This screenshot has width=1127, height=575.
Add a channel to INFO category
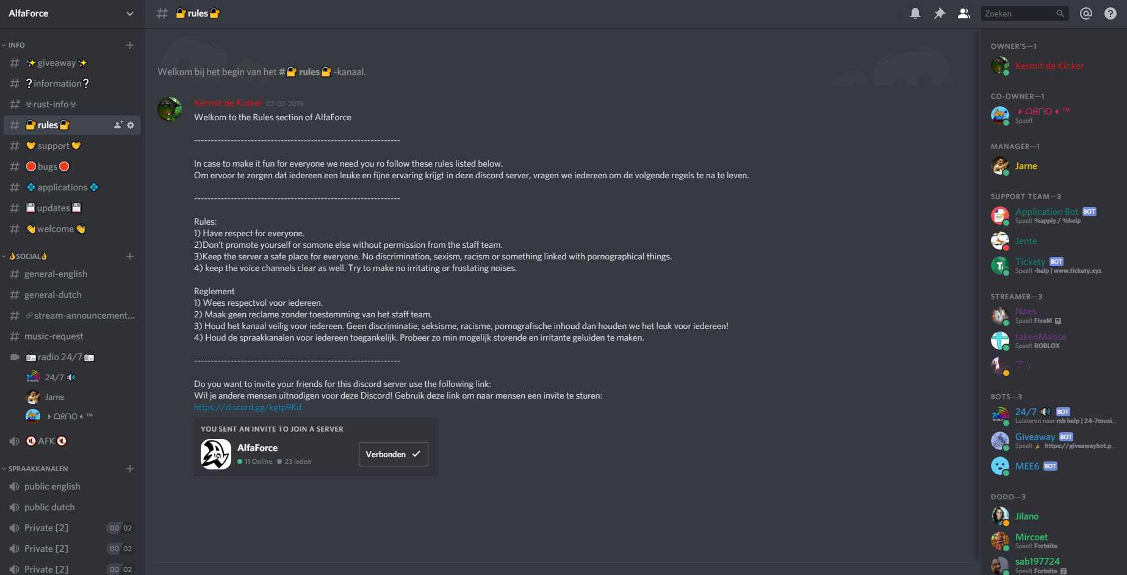tap(130, 45)
